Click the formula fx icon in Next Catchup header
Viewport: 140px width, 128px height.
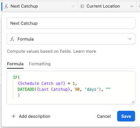pyautogui.click(x=6, y=6)
